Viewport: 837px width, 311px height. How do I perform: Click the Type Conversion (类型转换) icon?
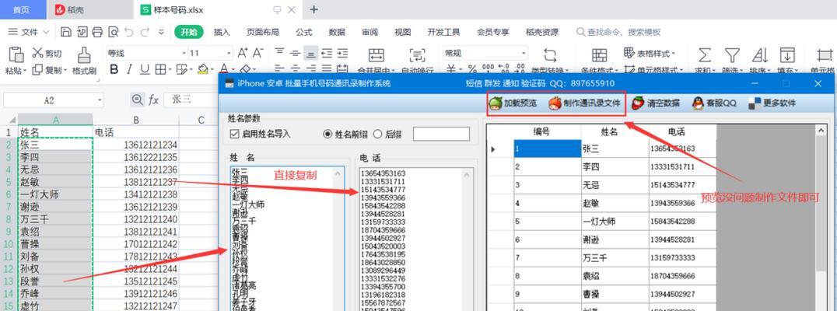(550, 55)
